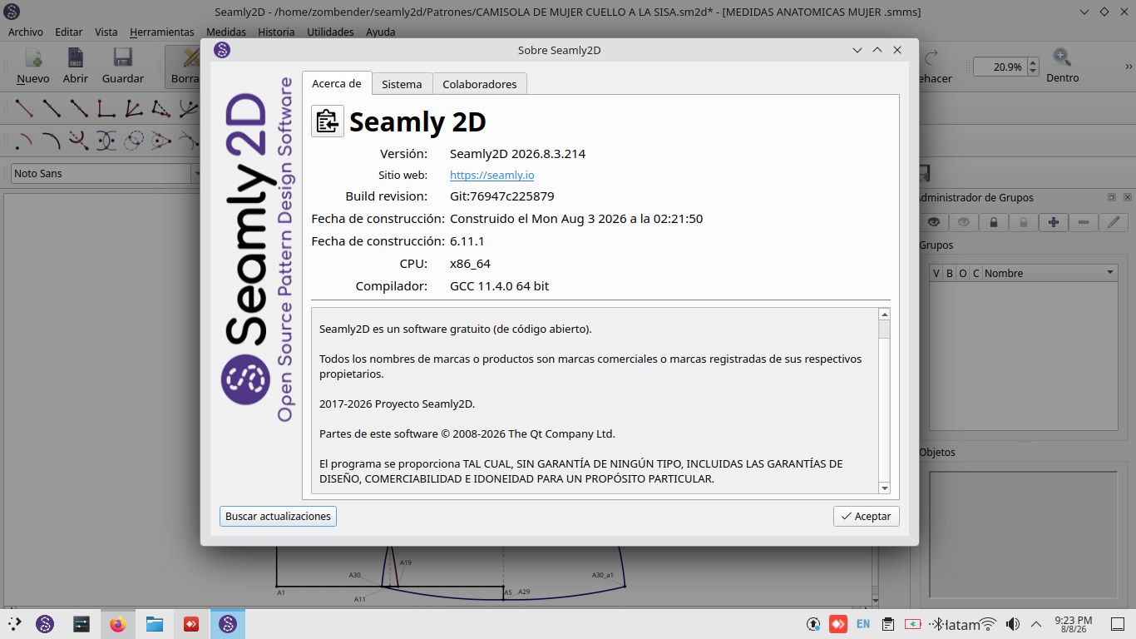
Task: Click the build revision Git:76947c225879
Action: tap(501, 196)
